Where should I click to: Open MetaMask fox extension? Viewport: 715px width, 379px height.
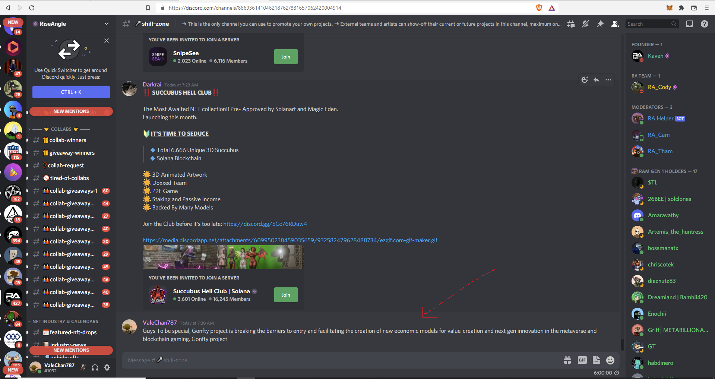pyautogui.click(x=670, y=8)
